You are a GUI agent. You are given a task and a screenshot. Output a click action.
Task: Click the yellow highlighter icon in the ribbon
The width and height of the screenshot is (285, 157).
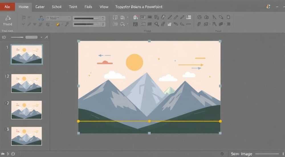click(58, 24)
